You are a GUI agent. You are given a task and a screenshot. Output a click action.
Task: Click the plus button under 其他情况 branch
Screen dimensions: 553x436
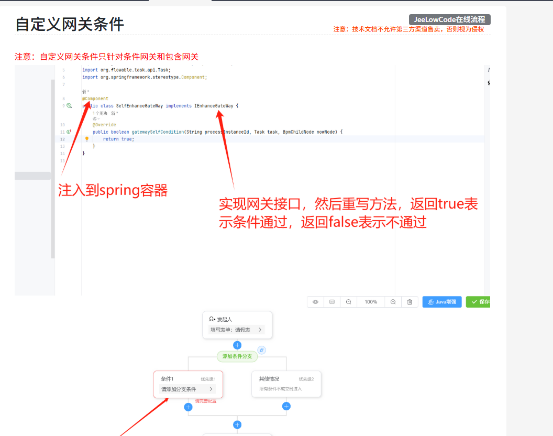click(286, 406)
